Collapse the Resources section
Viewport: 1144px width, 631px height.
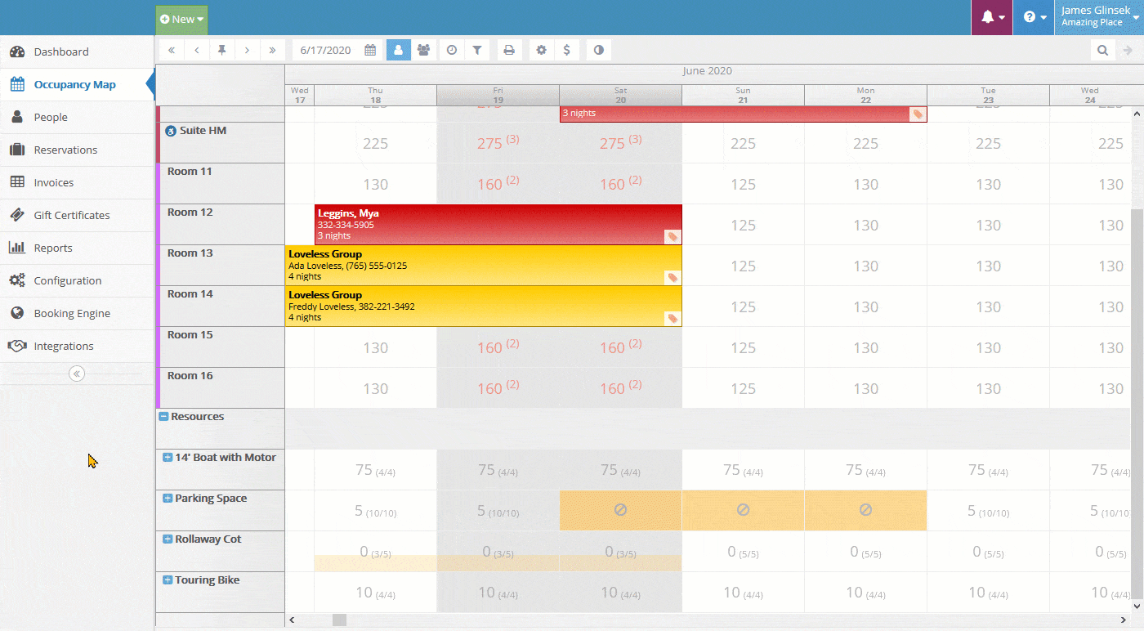(x=163, y=417)
